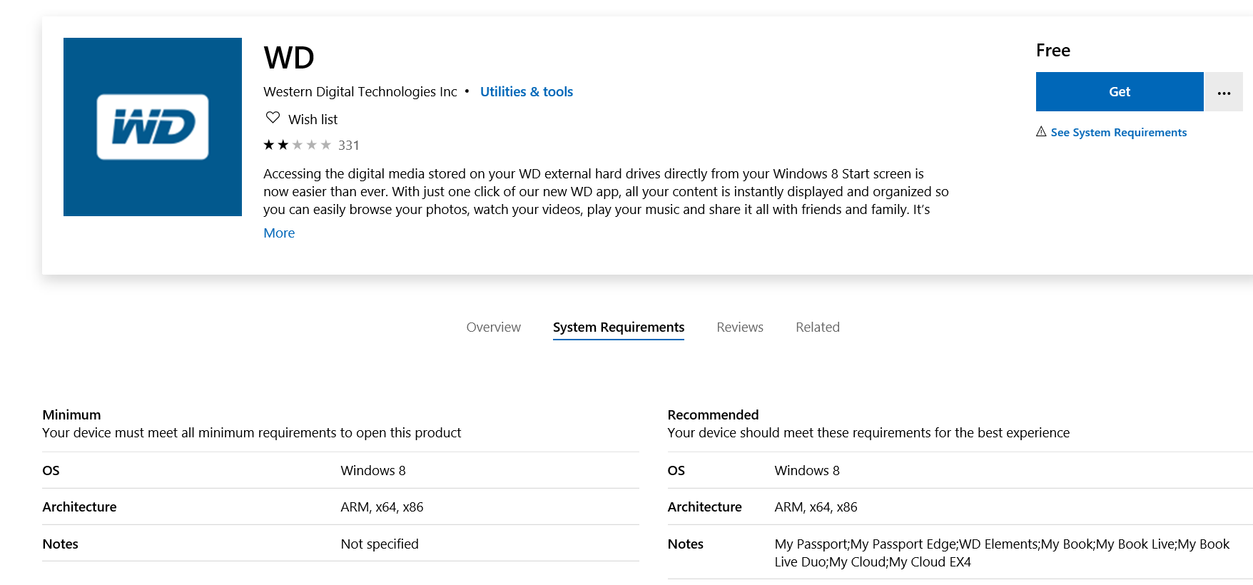This screenshot has width=1253, height=585.
Task: Open the Utilities & tools category link
Action: point(527,91)
